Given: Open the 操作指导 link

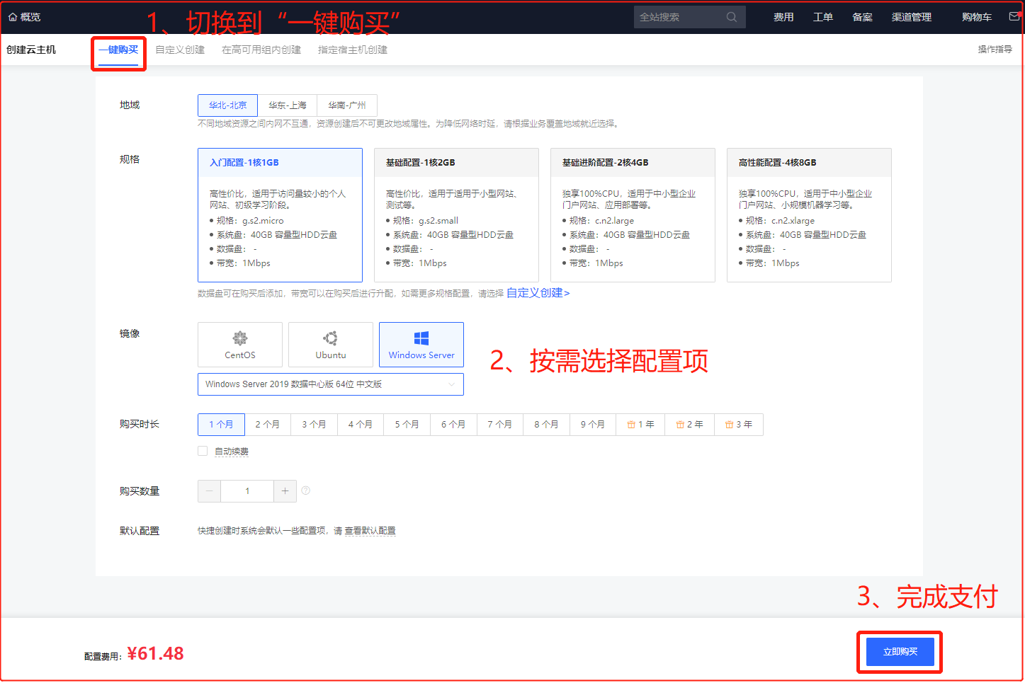Looking at the screenshot, I should [x=995, y=50].
